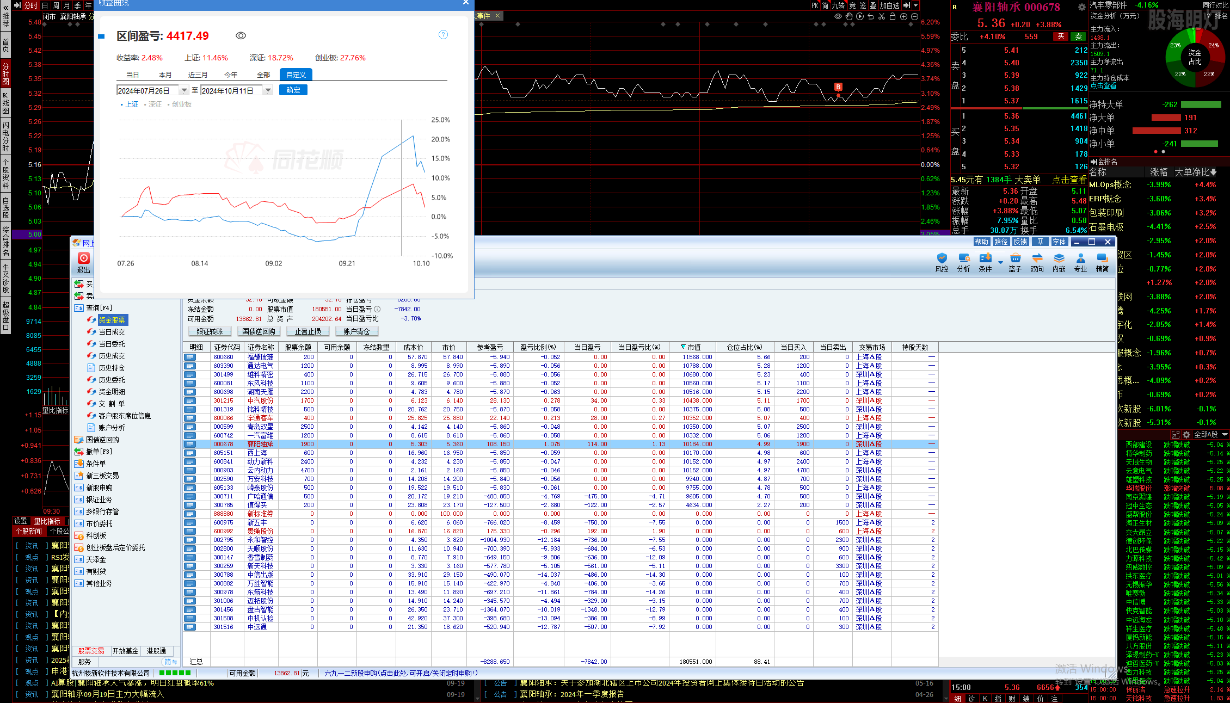1230x703 pixels.
Task: Switch to the 港股通 tab
Action: [157, 651]
